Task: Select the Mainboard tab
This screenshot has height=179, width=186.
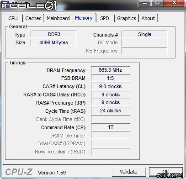Action: pyautogui.click(x=58, y=18)
